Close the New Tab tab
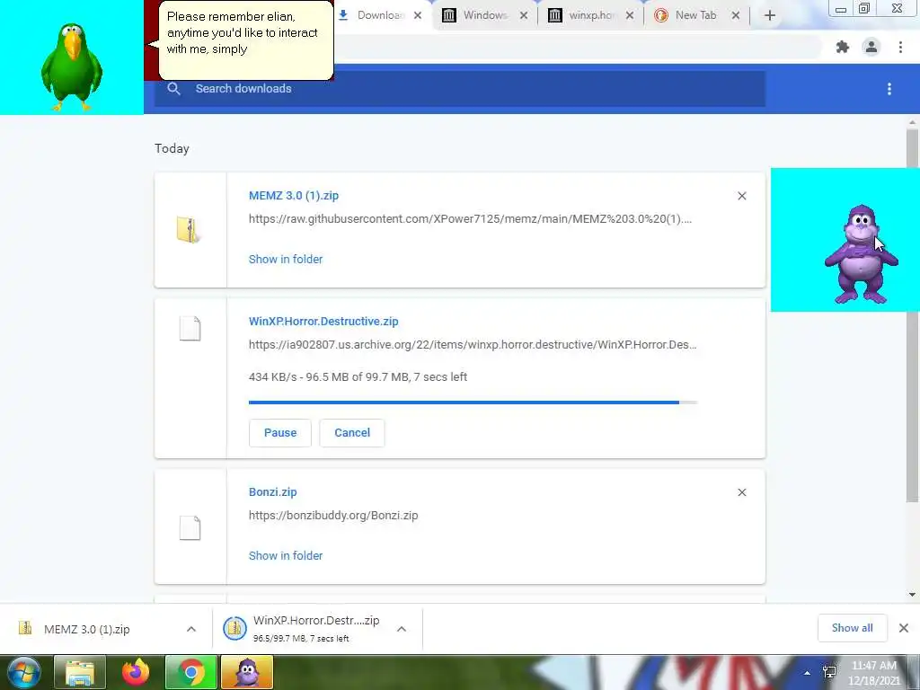Viewport: 920px width, 690px height. (735, 15)
